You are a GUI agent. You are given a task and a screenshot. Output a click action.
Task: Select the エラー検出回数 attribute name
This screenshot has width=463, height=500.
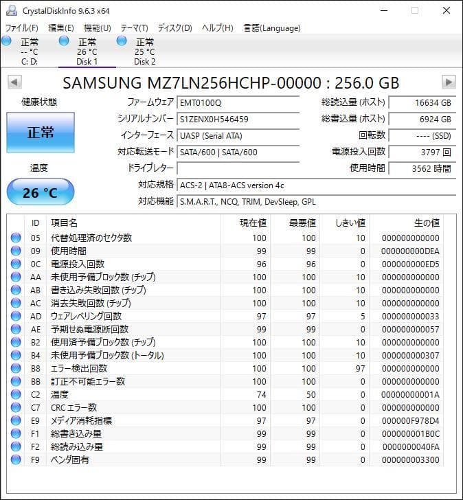click(x=79, y=368)
